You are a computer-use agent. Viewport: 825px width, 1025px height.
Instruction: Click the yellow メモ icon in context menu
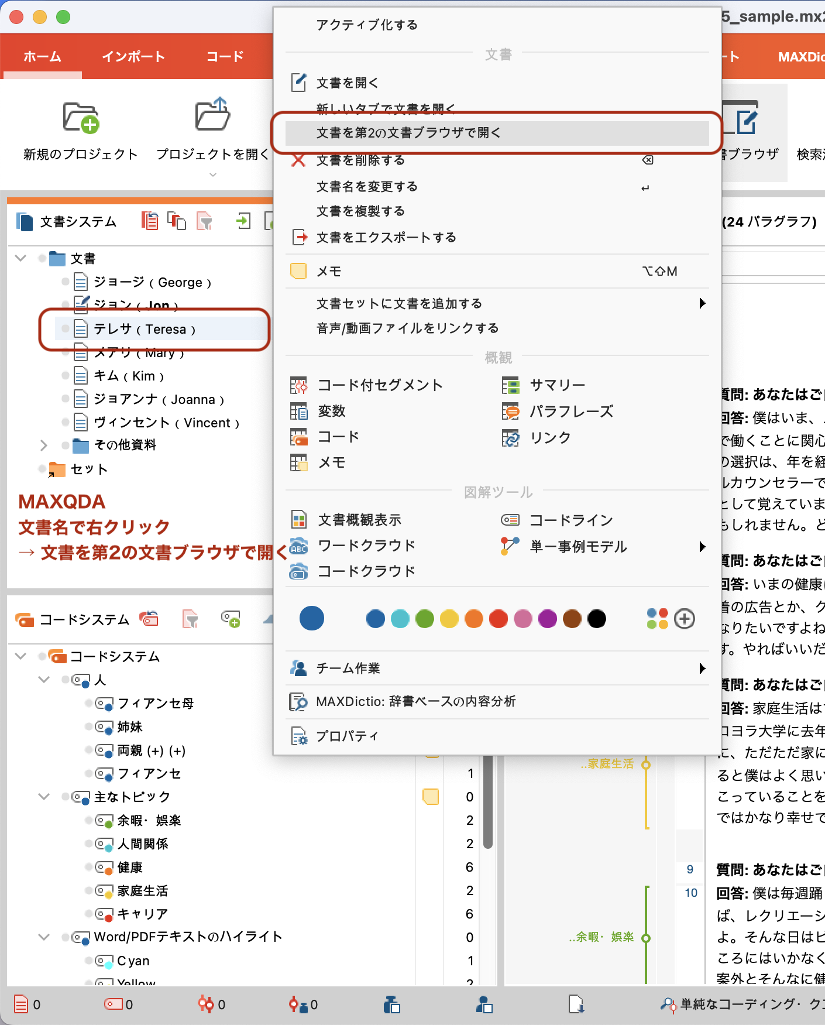click(298, 271)
